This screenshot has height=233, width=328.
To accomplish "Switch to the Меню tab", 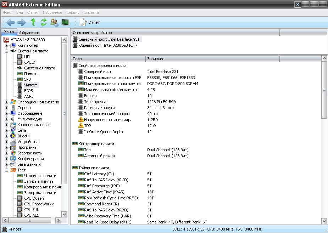I will point(9,32).
